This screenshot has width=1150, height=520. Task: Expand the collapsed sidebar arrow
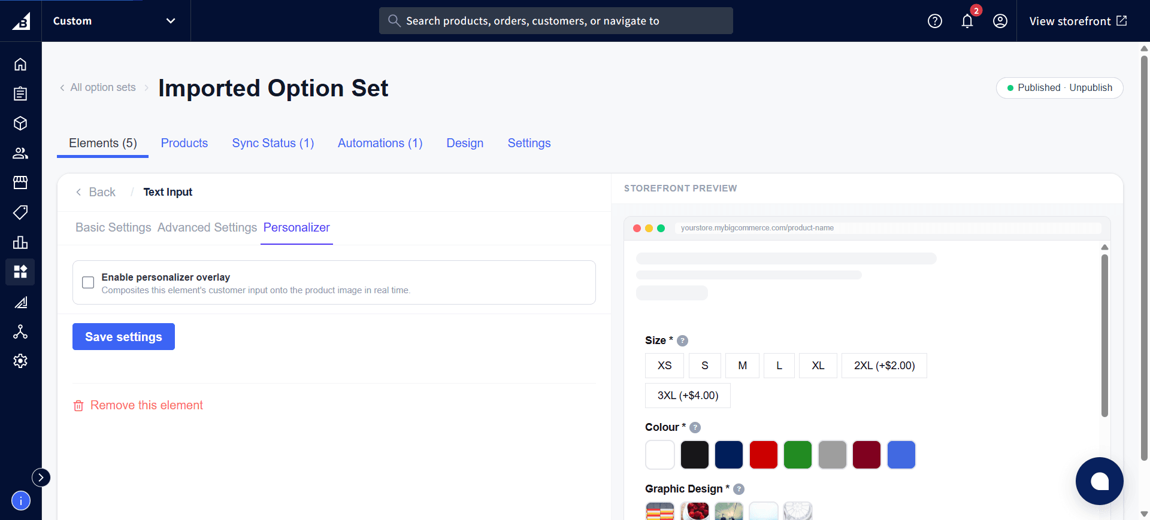coord(41,477)
